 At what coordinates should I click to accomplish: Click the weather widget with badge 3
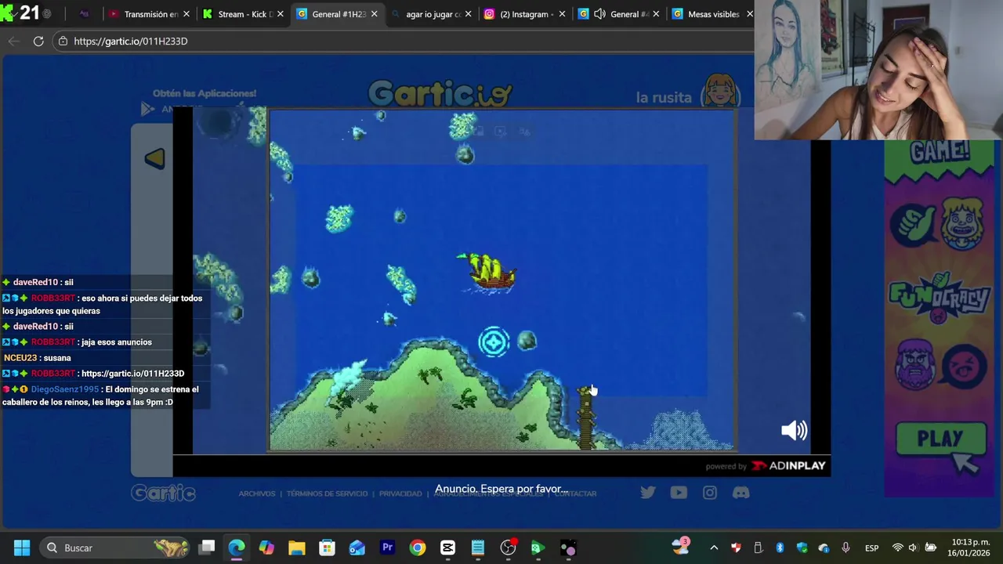pos(680,547)
